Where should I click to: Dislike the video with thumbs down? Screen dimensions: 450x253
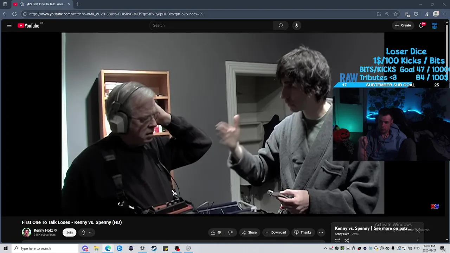[231, 232]
